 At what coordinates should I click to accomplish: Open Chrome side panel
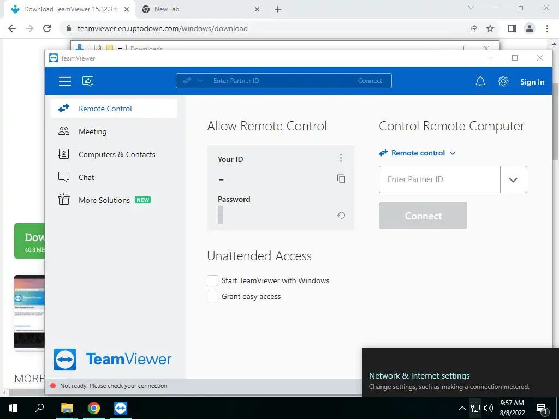(x=512, y=28)
